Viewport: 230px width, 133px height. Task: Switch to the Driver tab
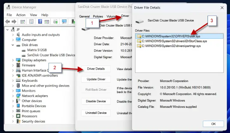tap(125, 16)
